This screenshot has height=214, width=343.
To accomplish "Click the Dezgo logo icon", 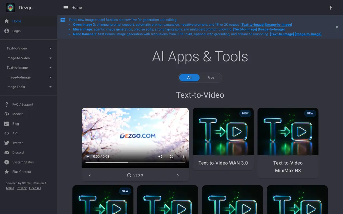I will (11, 8).
